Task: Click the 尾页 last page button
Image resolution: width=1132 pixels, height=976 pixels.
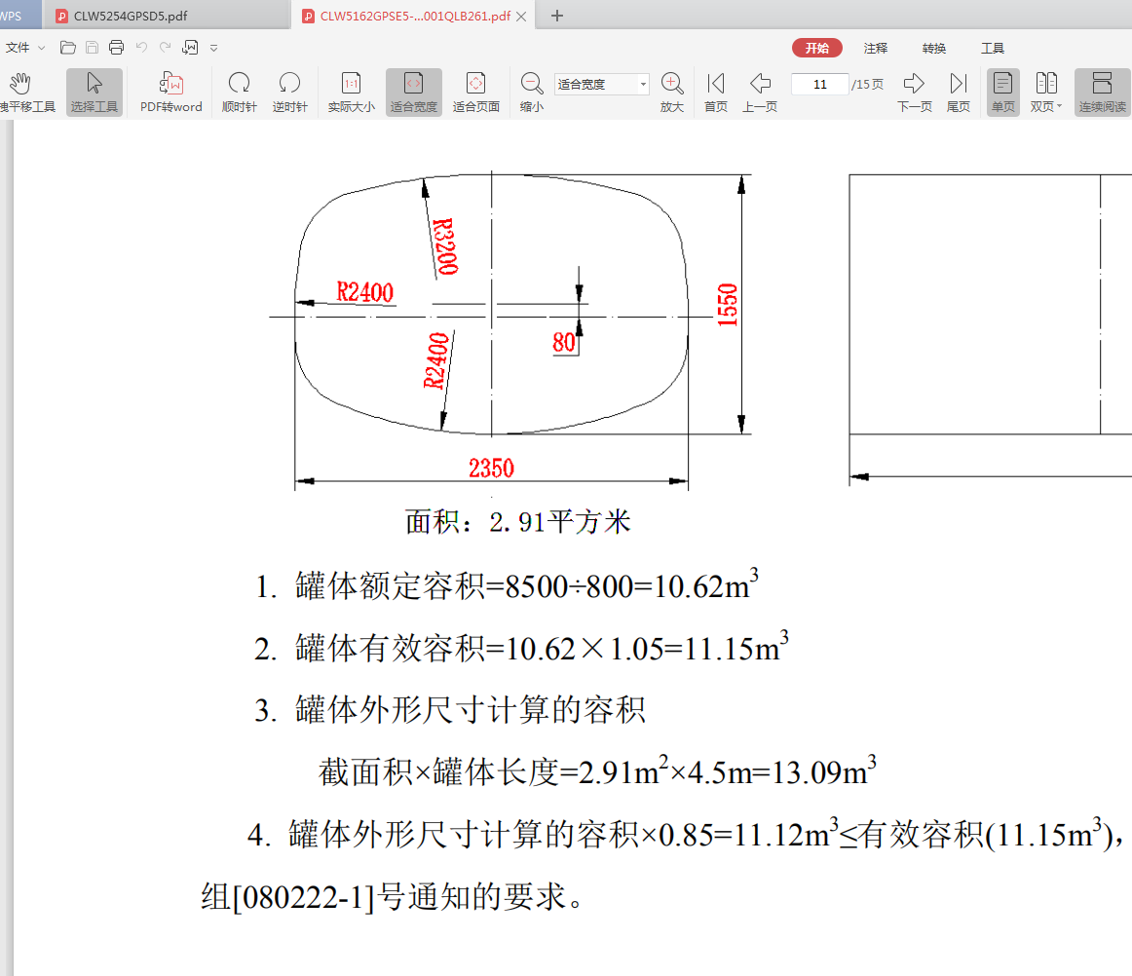Action: (958, 91)
